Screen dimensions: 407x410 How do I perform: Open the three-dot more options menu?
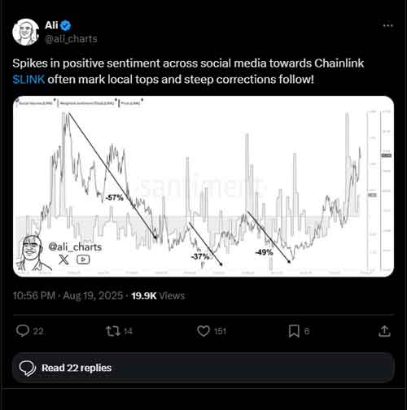[388, 25]
